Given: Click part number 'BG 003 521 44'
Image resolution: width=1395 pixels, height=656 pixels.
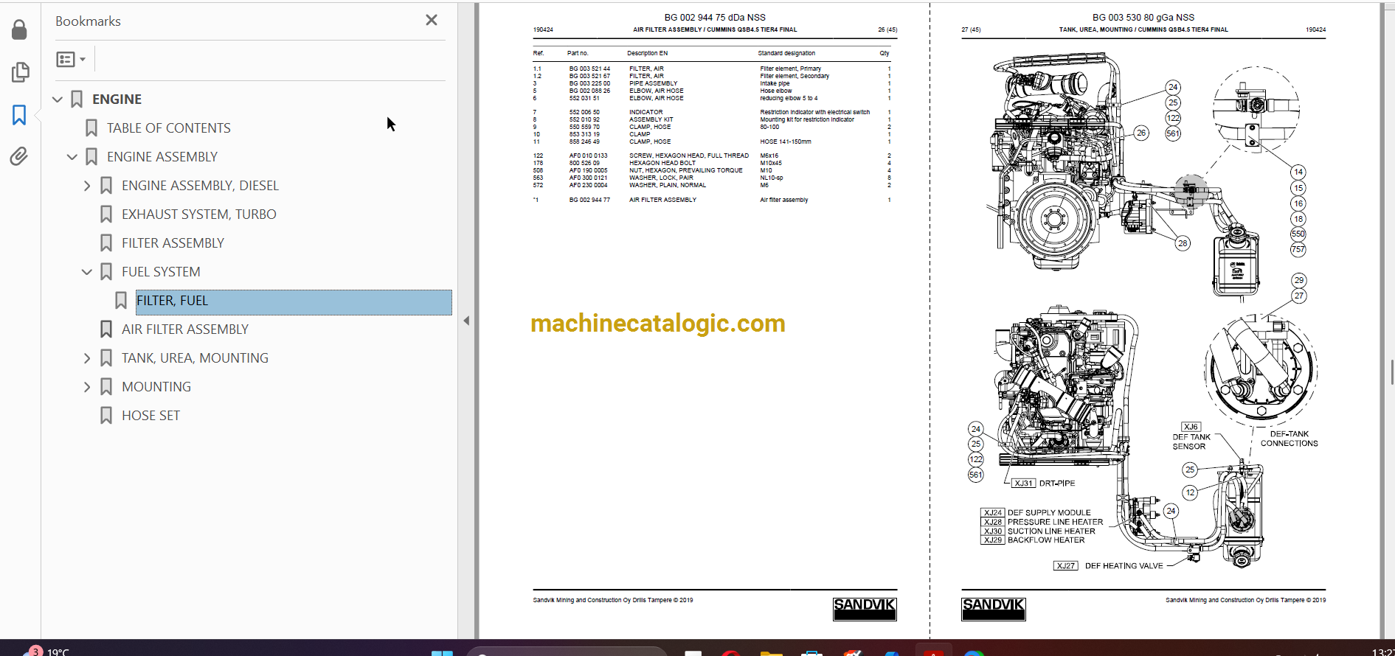Looking at the screenshot, I should tap(589, 69).
